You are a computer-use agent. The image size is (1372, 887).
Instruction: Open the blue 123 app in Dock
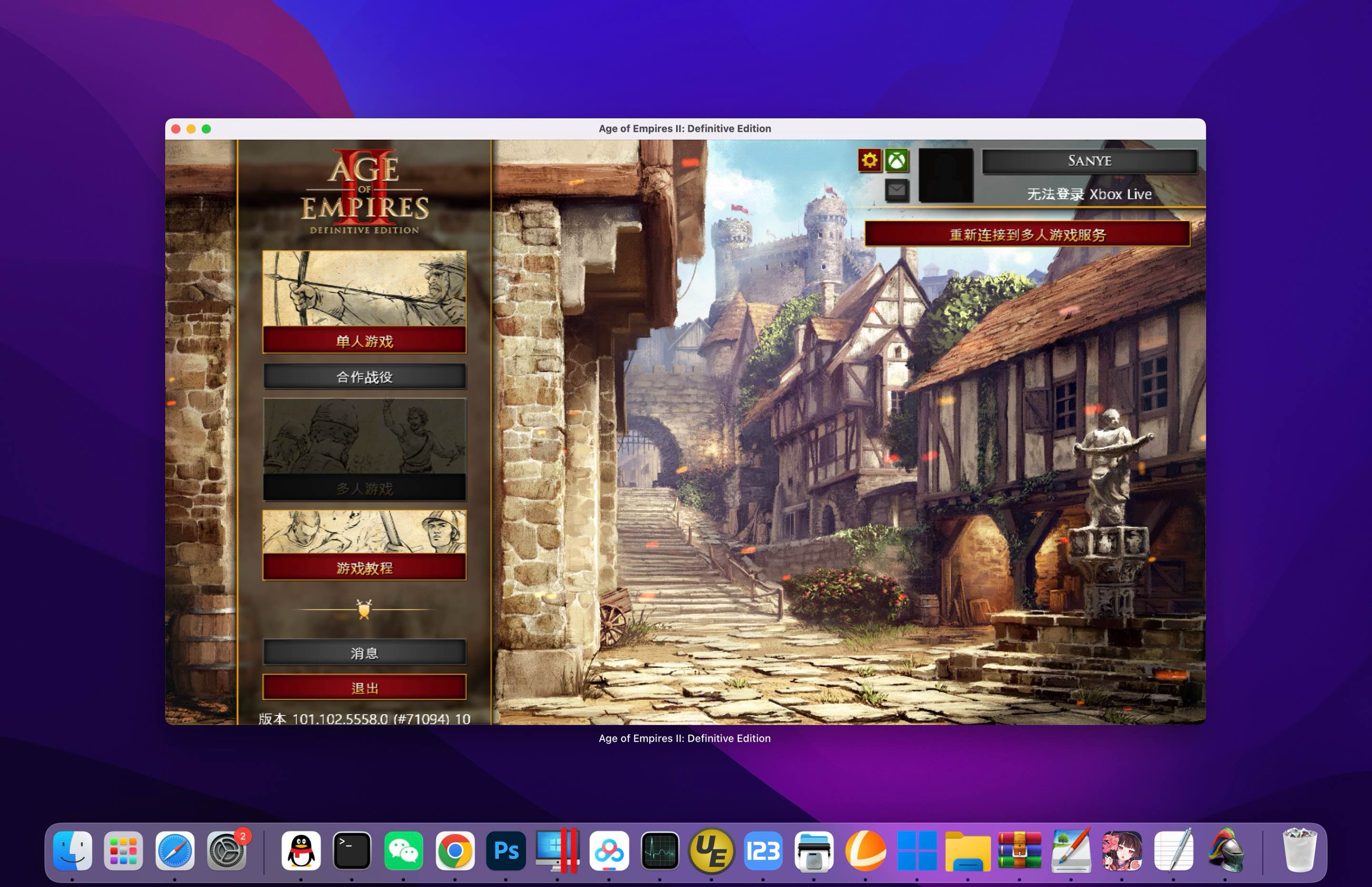point(763,850)
